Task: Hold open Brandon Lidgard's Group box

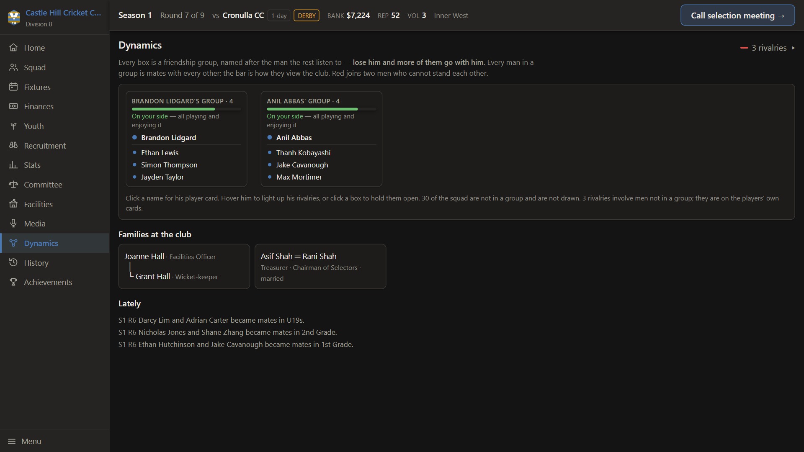Action: coord(186,139)
